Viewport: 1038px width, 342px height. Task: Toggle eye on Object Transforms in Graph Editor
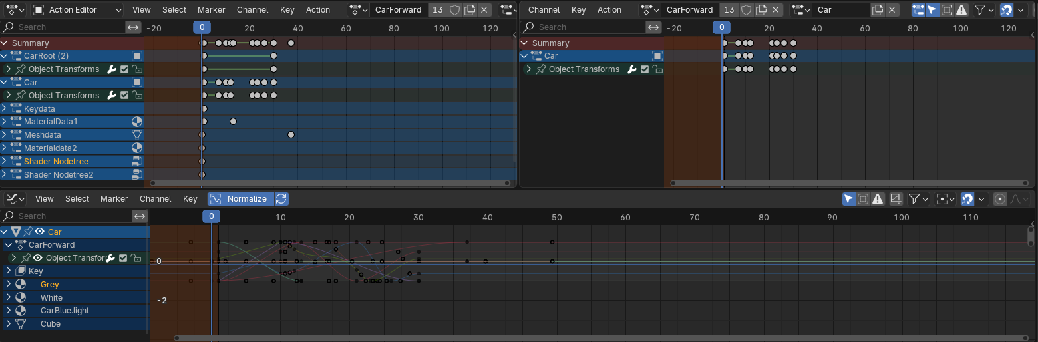tap(38, 258)
